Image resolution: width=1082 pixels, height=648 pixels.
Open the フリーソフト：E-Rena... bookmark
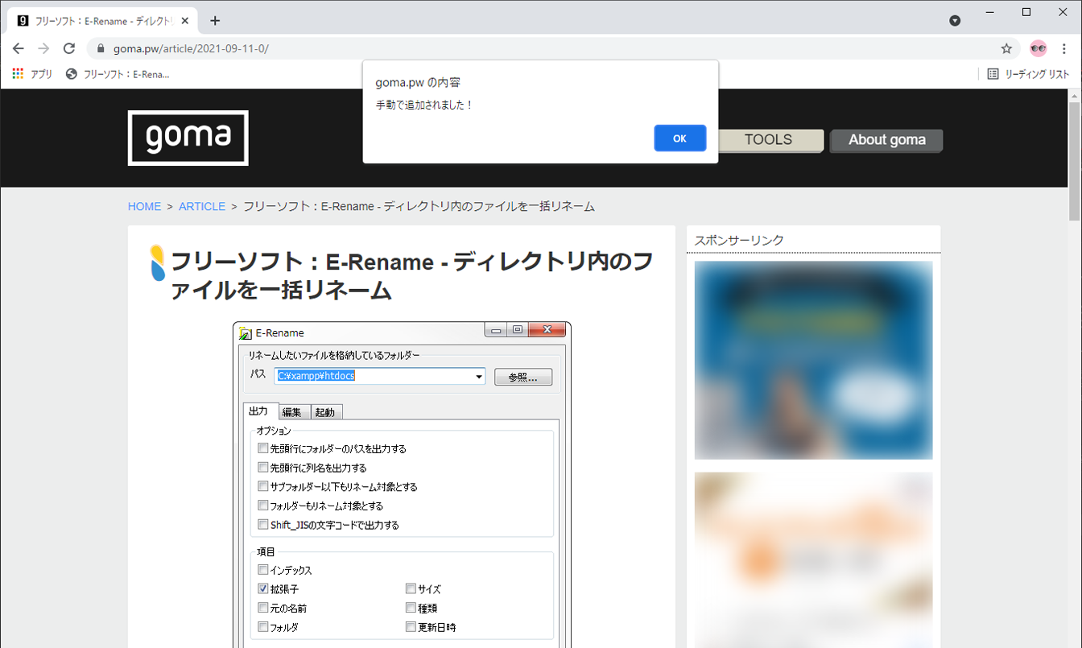(x=118, y=74)
